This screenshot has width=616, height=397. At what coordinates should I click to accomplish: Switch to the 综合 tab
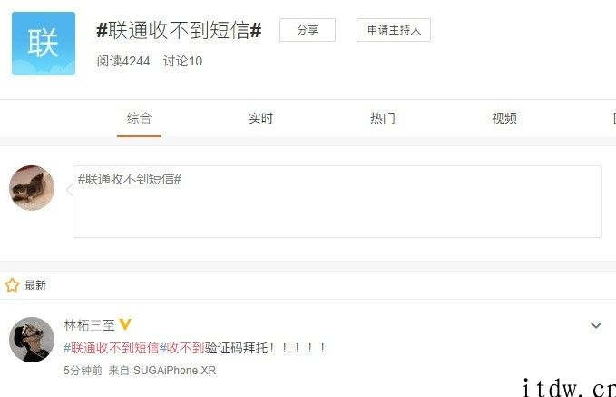(x=139, y=118)
